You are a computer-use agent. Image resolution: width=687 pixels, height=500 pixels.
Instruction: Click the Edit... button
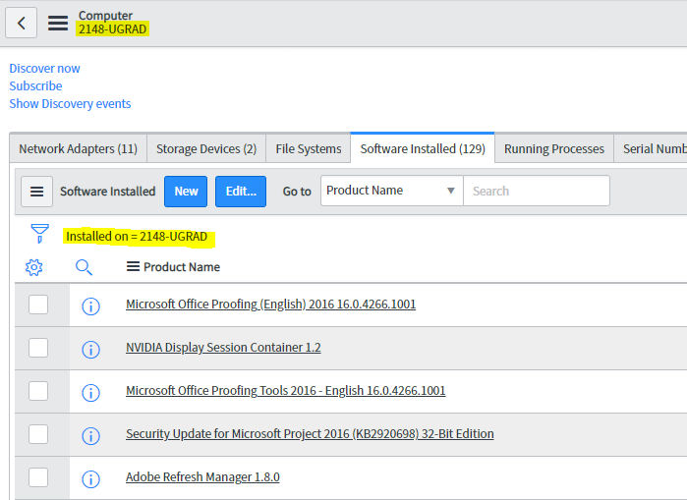coord(241,192)
